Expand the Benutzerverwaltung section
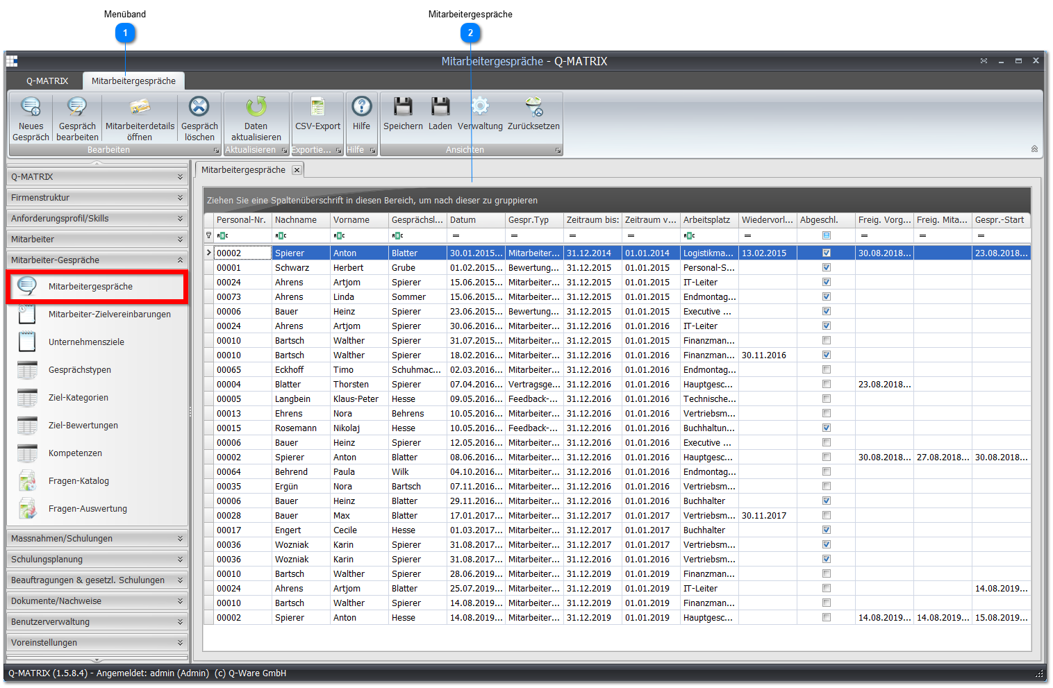This screenshot has width=1053, height=688. tap(97, 622)
